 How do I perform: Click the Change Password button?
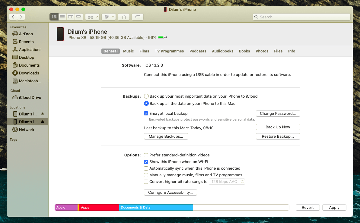coord(278,113)
